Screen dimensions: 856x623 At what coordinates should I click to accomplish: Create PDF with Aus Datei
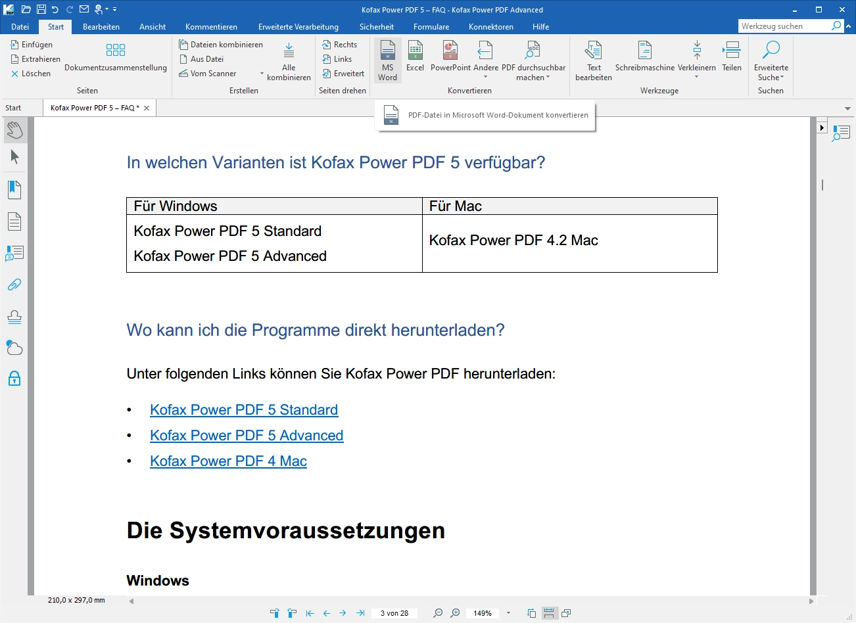pos(202,59)
